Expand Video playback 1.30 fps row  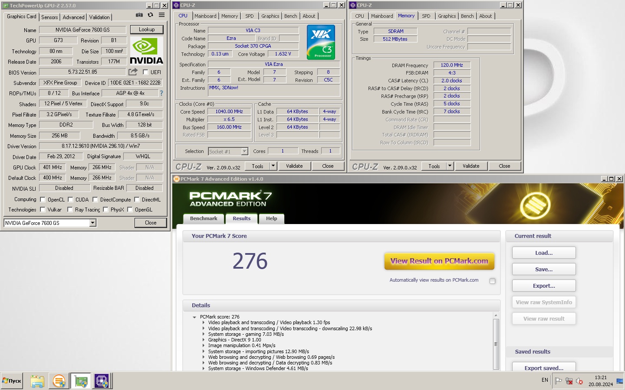[x=203, y=323]
